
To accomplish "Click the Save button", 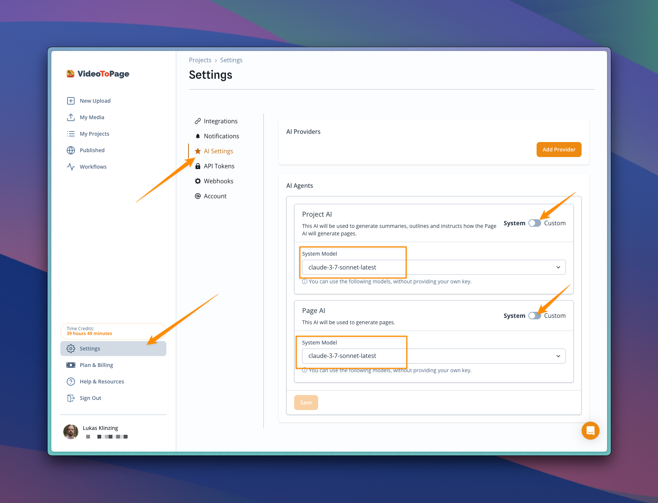I will coord(306,403).
